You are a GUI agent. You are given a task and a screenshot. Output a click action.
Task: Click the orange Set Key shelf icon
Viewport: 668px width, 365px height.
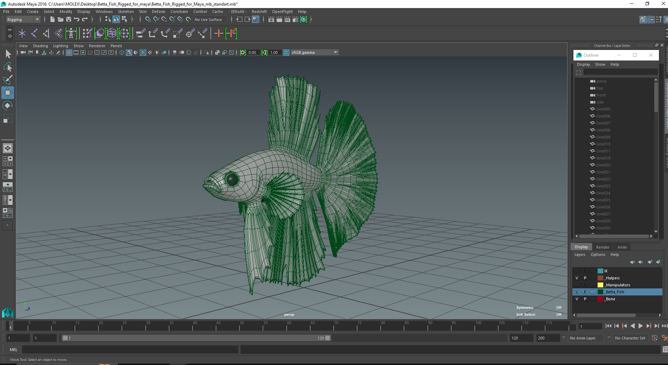pyautogui.click(x=219, y=34)
